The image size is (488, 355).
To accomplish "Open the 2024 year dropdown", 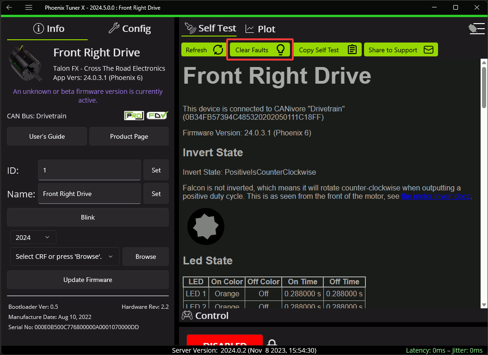I will click(33, 238).
